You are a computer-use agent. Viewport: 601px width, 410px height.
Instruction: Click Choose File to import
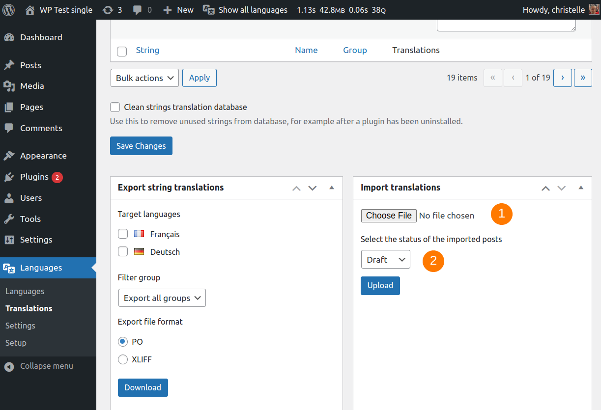(389, 216)
